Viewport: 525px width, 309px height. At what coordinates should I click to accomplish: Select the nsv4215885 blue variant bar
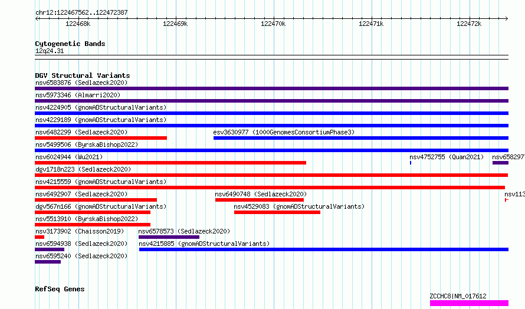(324, 249)
